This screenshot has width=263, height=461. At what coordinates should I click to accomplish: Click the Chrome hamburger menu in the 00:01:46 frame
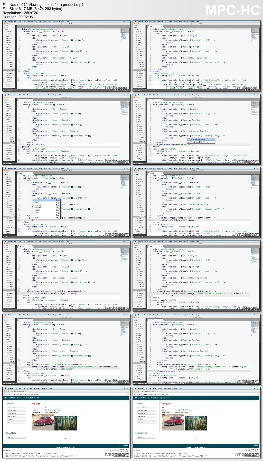pyautogui.click(x=128, y=394)
